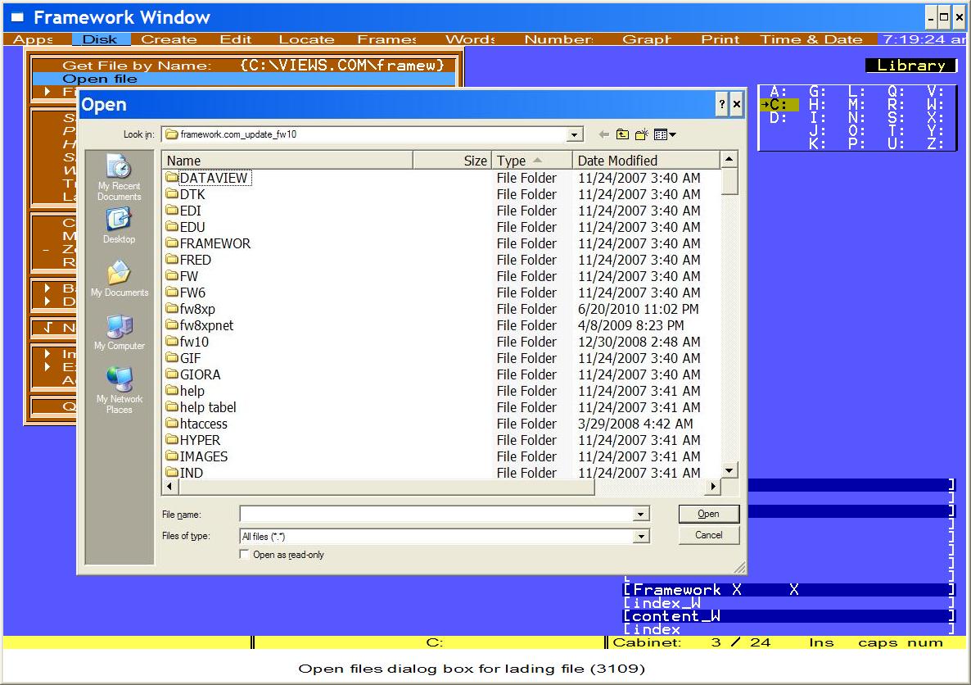Open the Time & Date menu
Image resolution: width=971 pixels, height=685 pixels.
(x=811, y=39)
